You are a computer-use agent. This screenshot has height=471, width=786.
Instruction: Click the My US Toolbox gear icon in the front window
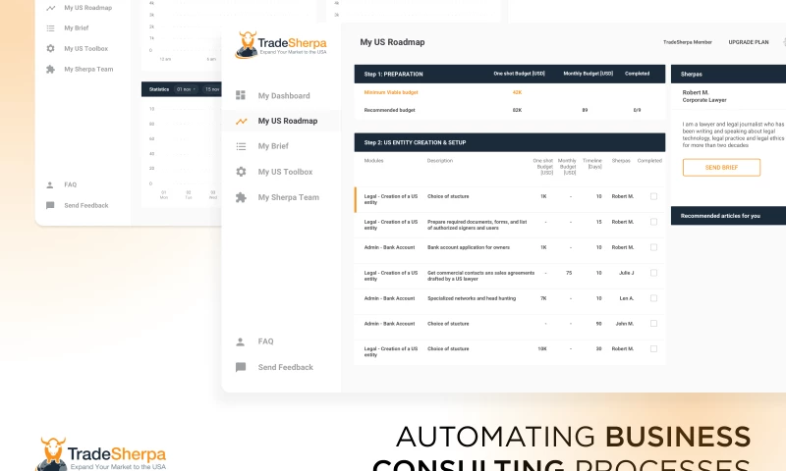point(241,172)
